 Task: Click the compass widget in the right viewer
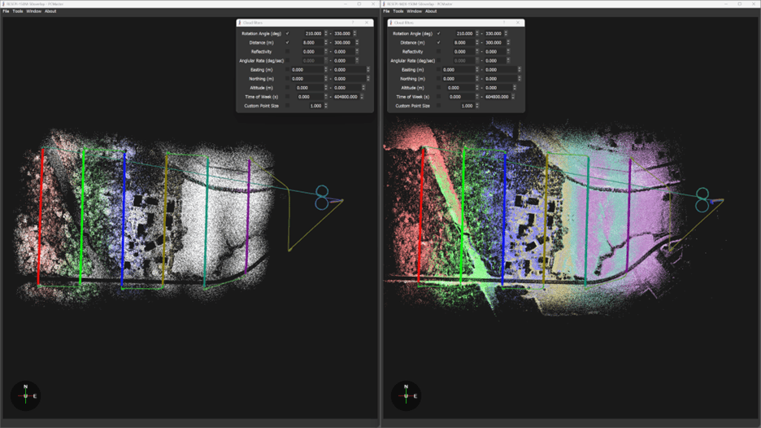[407, 395]
